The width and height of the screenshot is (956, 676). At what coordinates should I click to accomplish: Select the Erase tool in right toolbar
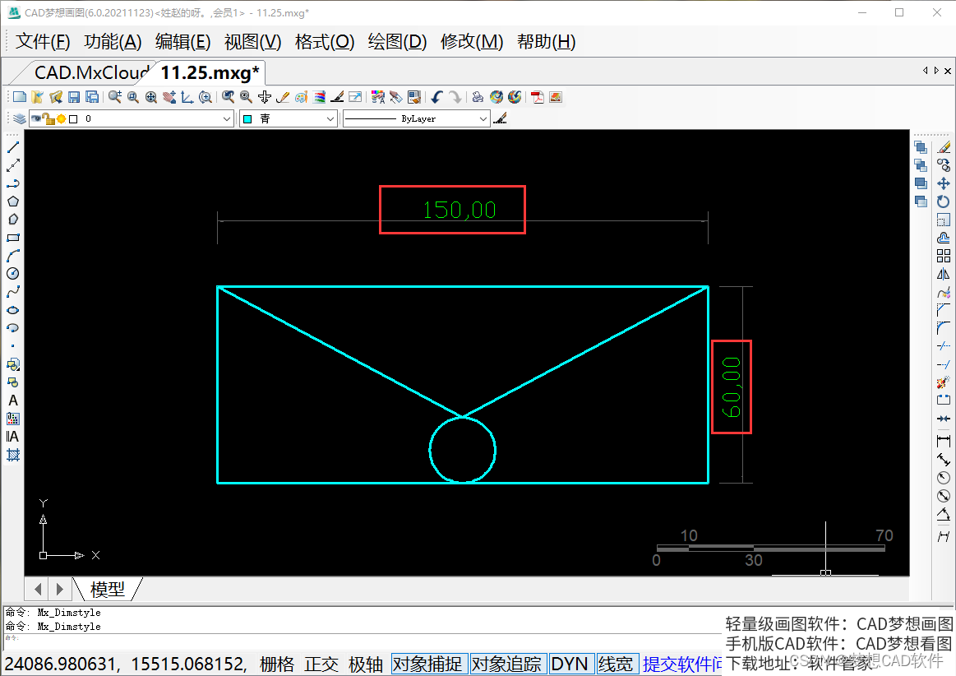point(944,147)
